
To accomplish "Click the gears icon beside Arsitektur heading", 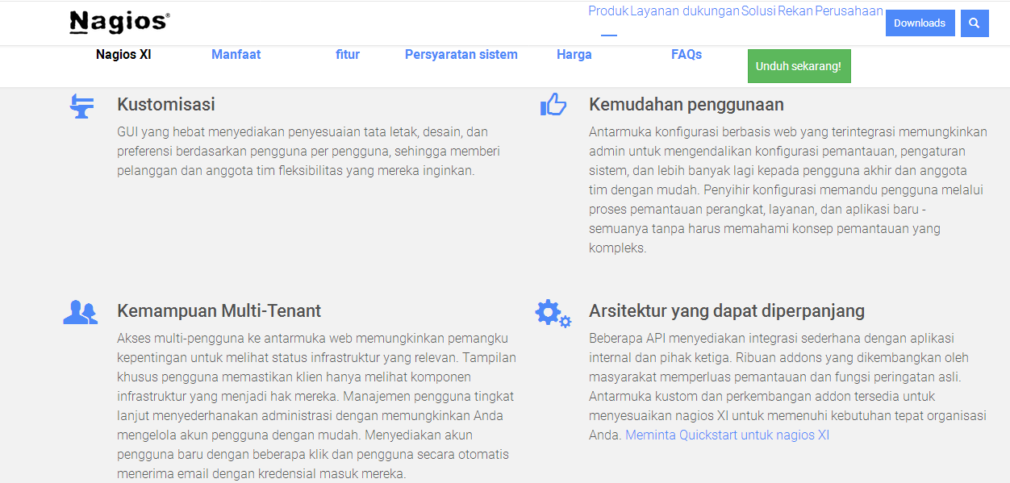I will pos(553,313).
